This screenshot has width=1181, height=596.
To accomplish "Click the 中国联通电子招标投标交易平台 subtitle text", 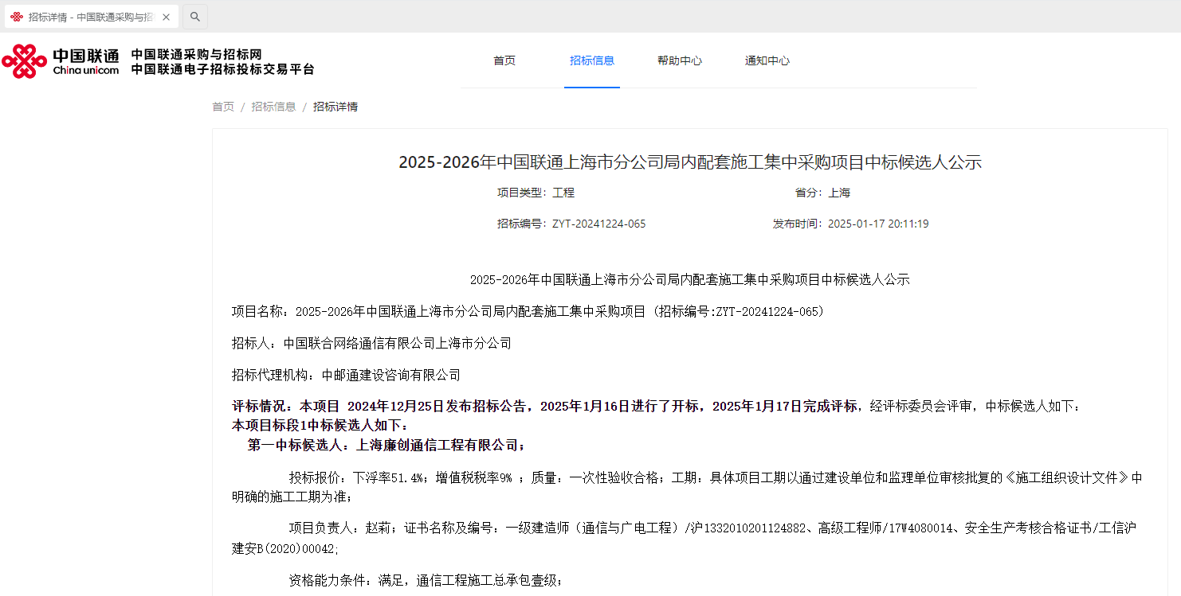I will click(x=223, y=69).
